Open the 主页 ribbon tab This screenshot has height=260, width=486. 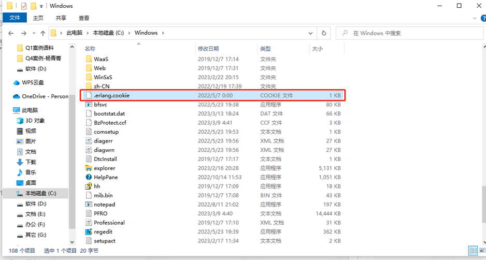pyautogui.click(x=38, y=18)
